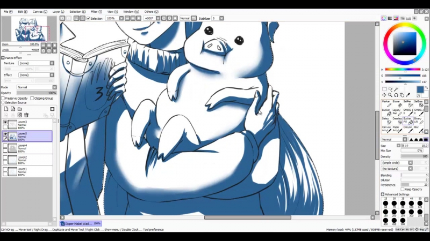Expand the simple circle brush shape dropdown

[x=397, y=163]
